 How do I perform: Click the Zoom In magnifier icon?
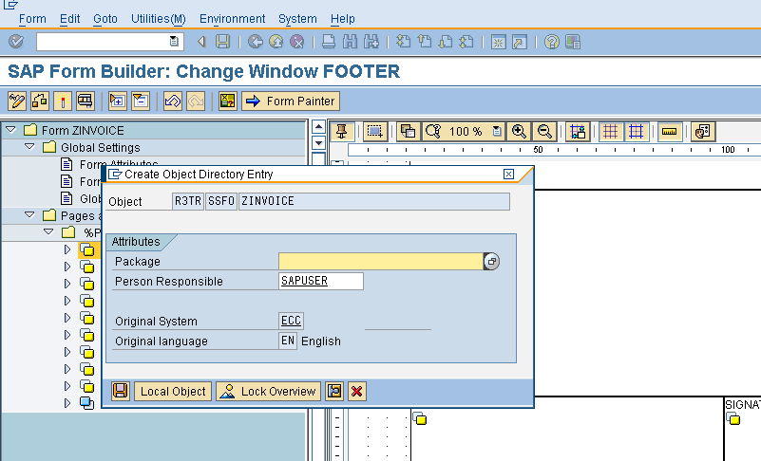pyautogui.click(x=519, y=131)
